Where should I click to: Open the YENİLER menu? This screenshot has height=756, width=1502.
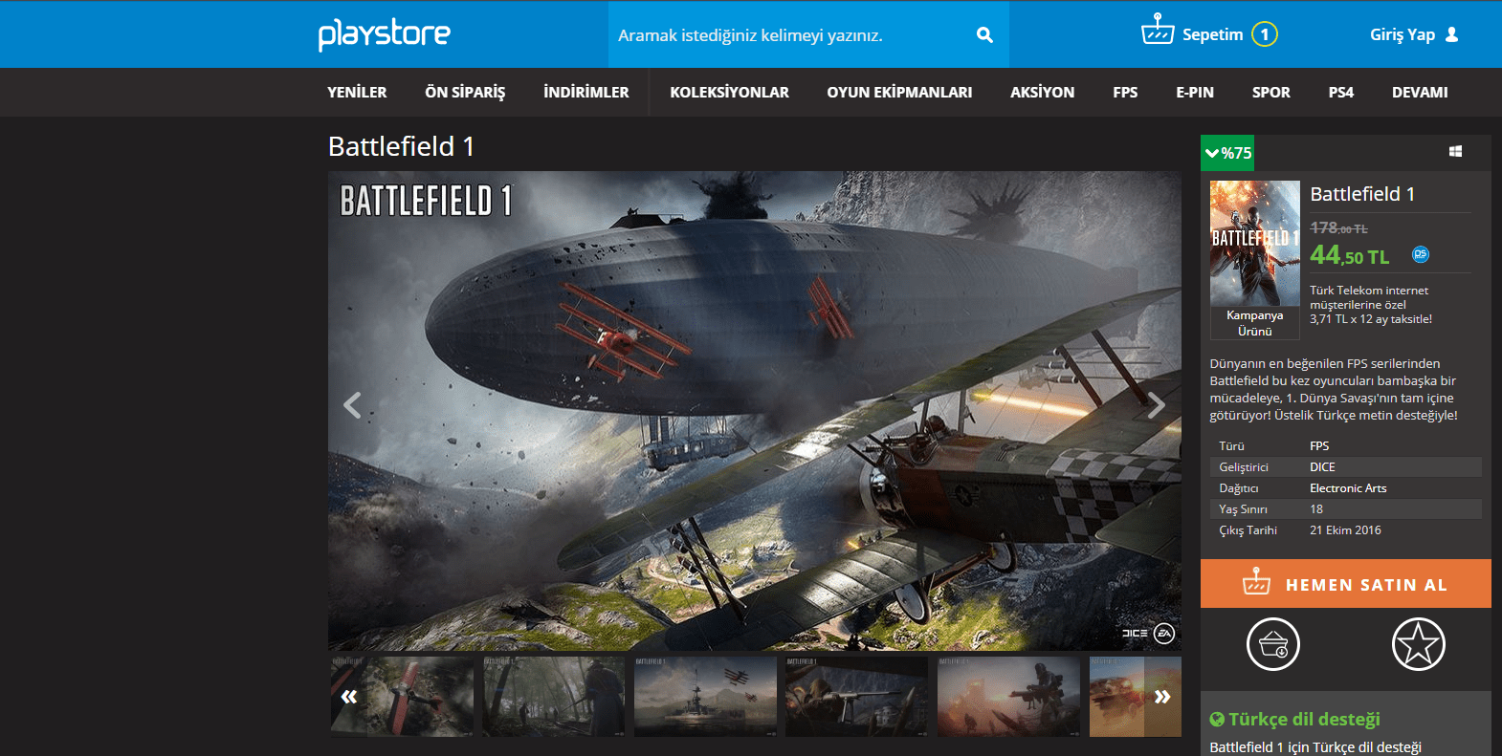tap(357, 93)
